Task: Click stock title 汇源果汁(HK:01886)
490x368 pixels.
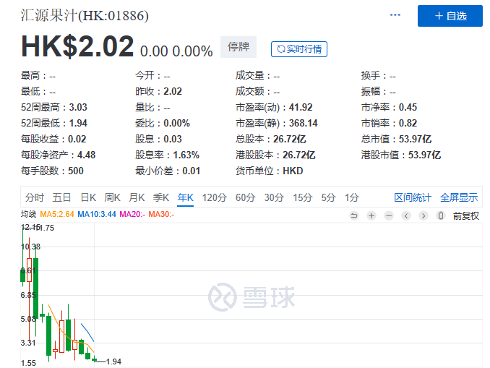Action: 85,15
